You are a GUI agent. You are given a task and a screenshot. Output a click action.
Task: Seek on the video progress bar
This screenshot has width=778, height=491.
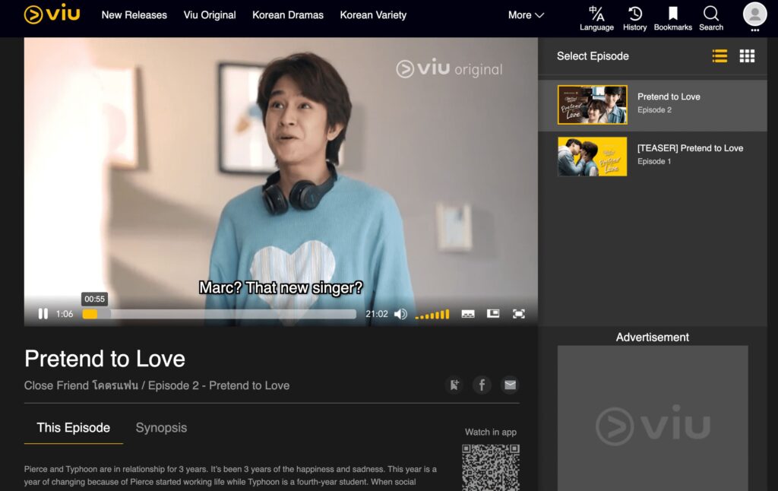tap(219, 314)
